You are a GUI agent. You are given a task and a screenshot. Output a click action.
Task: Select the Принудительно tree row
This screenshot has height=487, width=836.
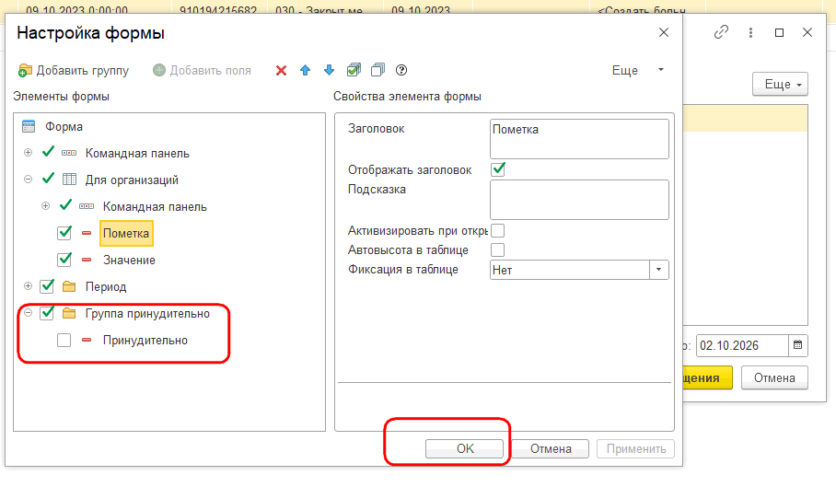pos(145,340)
